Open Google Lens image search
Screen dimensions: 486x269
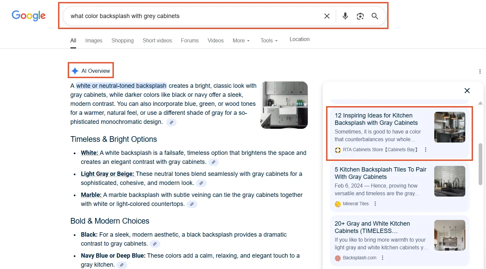click(360, 16)
